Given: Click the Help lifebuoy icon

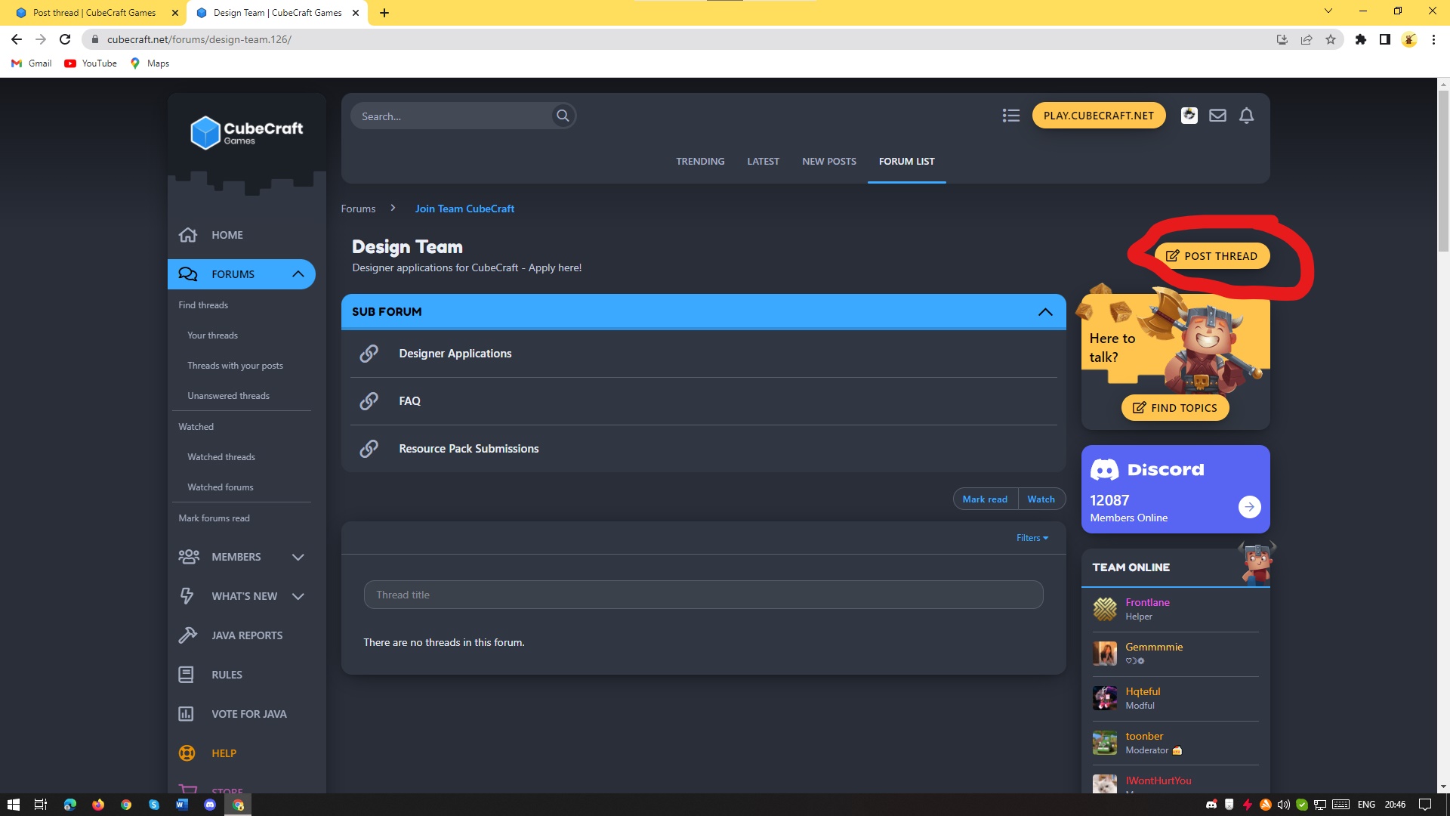Looking at the screenshot, I should click(x=187, y=753).
